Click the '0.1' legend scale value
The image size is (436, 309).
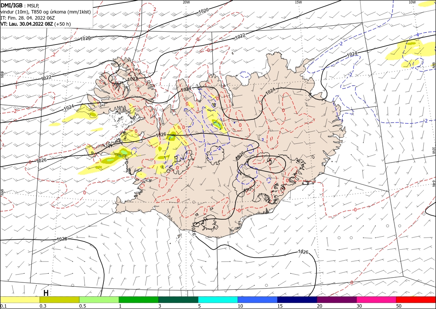(3, 306)
